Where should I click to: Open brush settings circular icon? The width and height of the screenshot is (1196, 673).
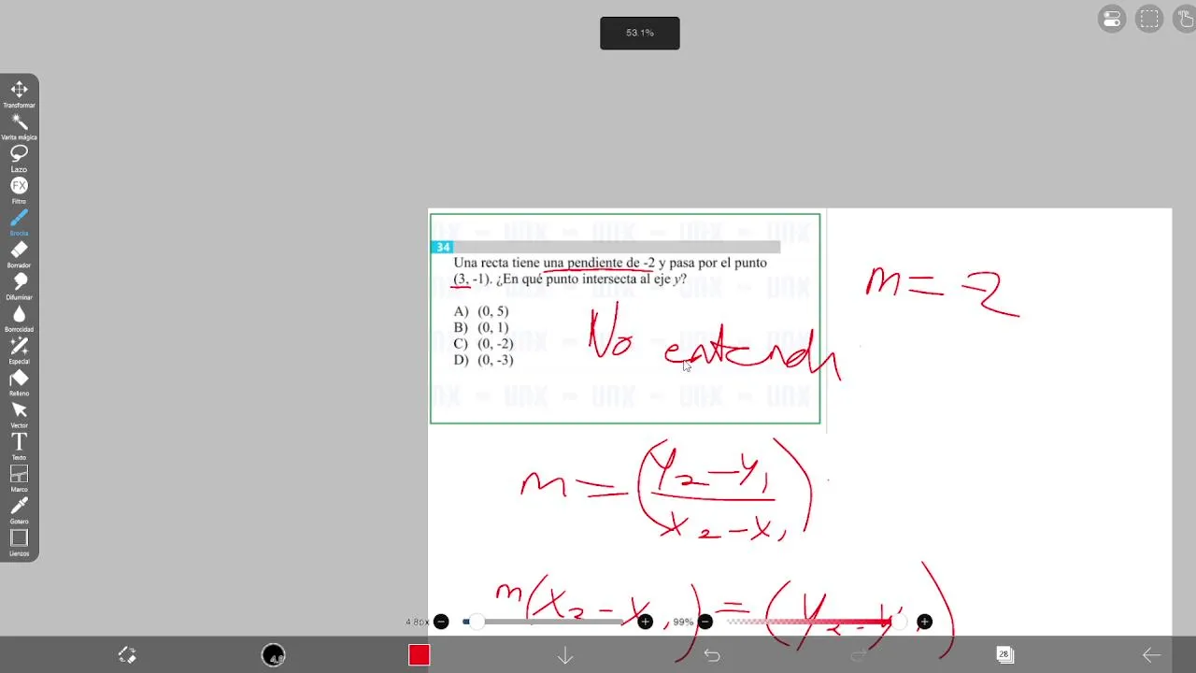[273, 655]
